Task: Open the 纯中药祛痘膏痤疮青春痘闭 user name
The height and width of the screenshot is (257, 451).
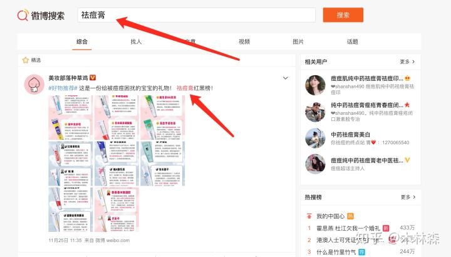Action: tap(367, 105)
